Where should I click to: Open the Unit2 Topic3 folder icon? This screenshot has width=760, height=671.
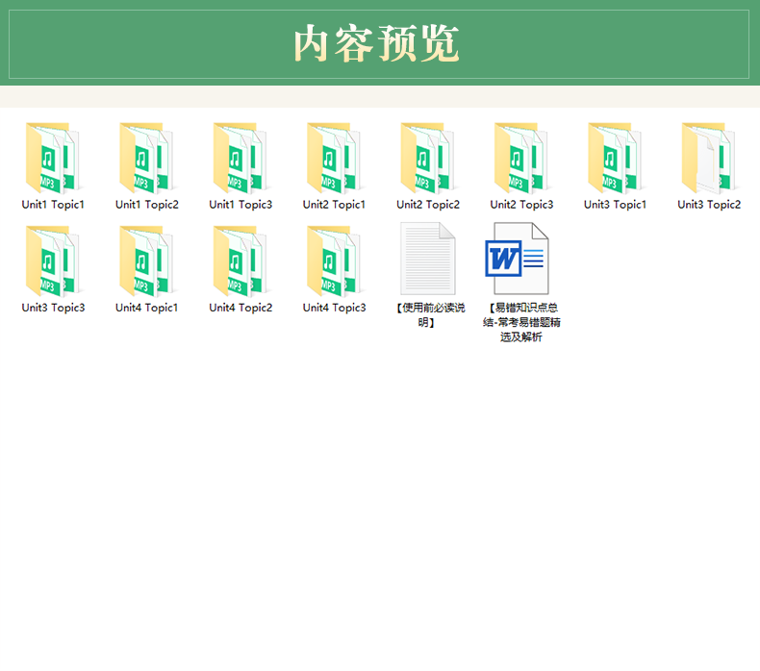(521, 158)
